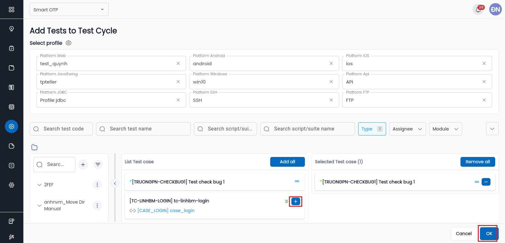
Task: Click the notification bell icon
Action: 478,10
